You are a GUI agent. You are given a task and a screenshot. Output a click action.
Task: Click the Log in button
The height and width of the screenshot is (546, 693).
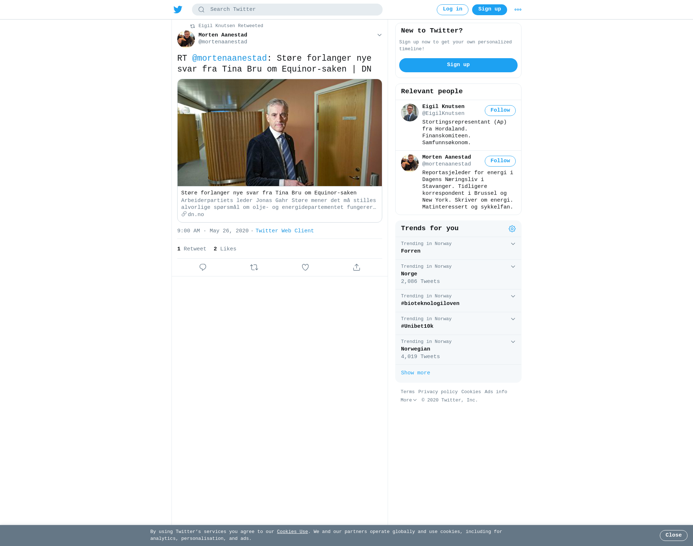452,10
